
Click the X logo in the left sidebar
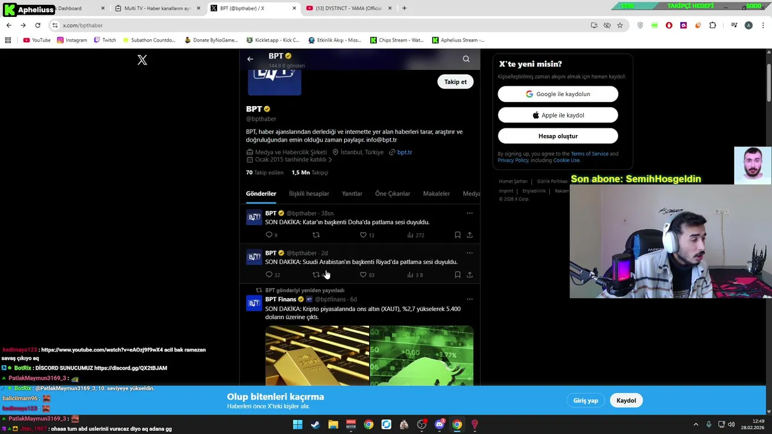tap(142, 60)
